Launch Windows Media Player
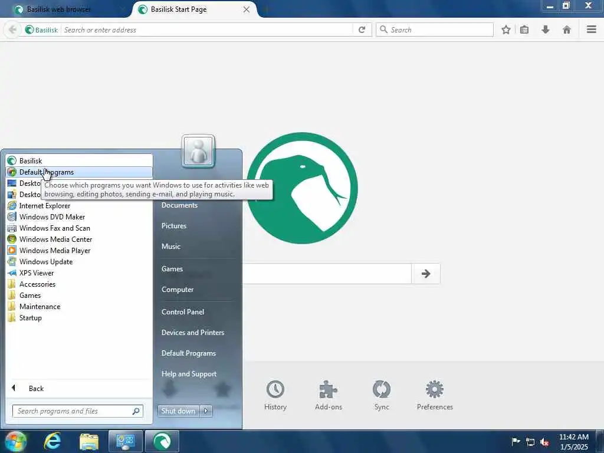 pos(79,250)
